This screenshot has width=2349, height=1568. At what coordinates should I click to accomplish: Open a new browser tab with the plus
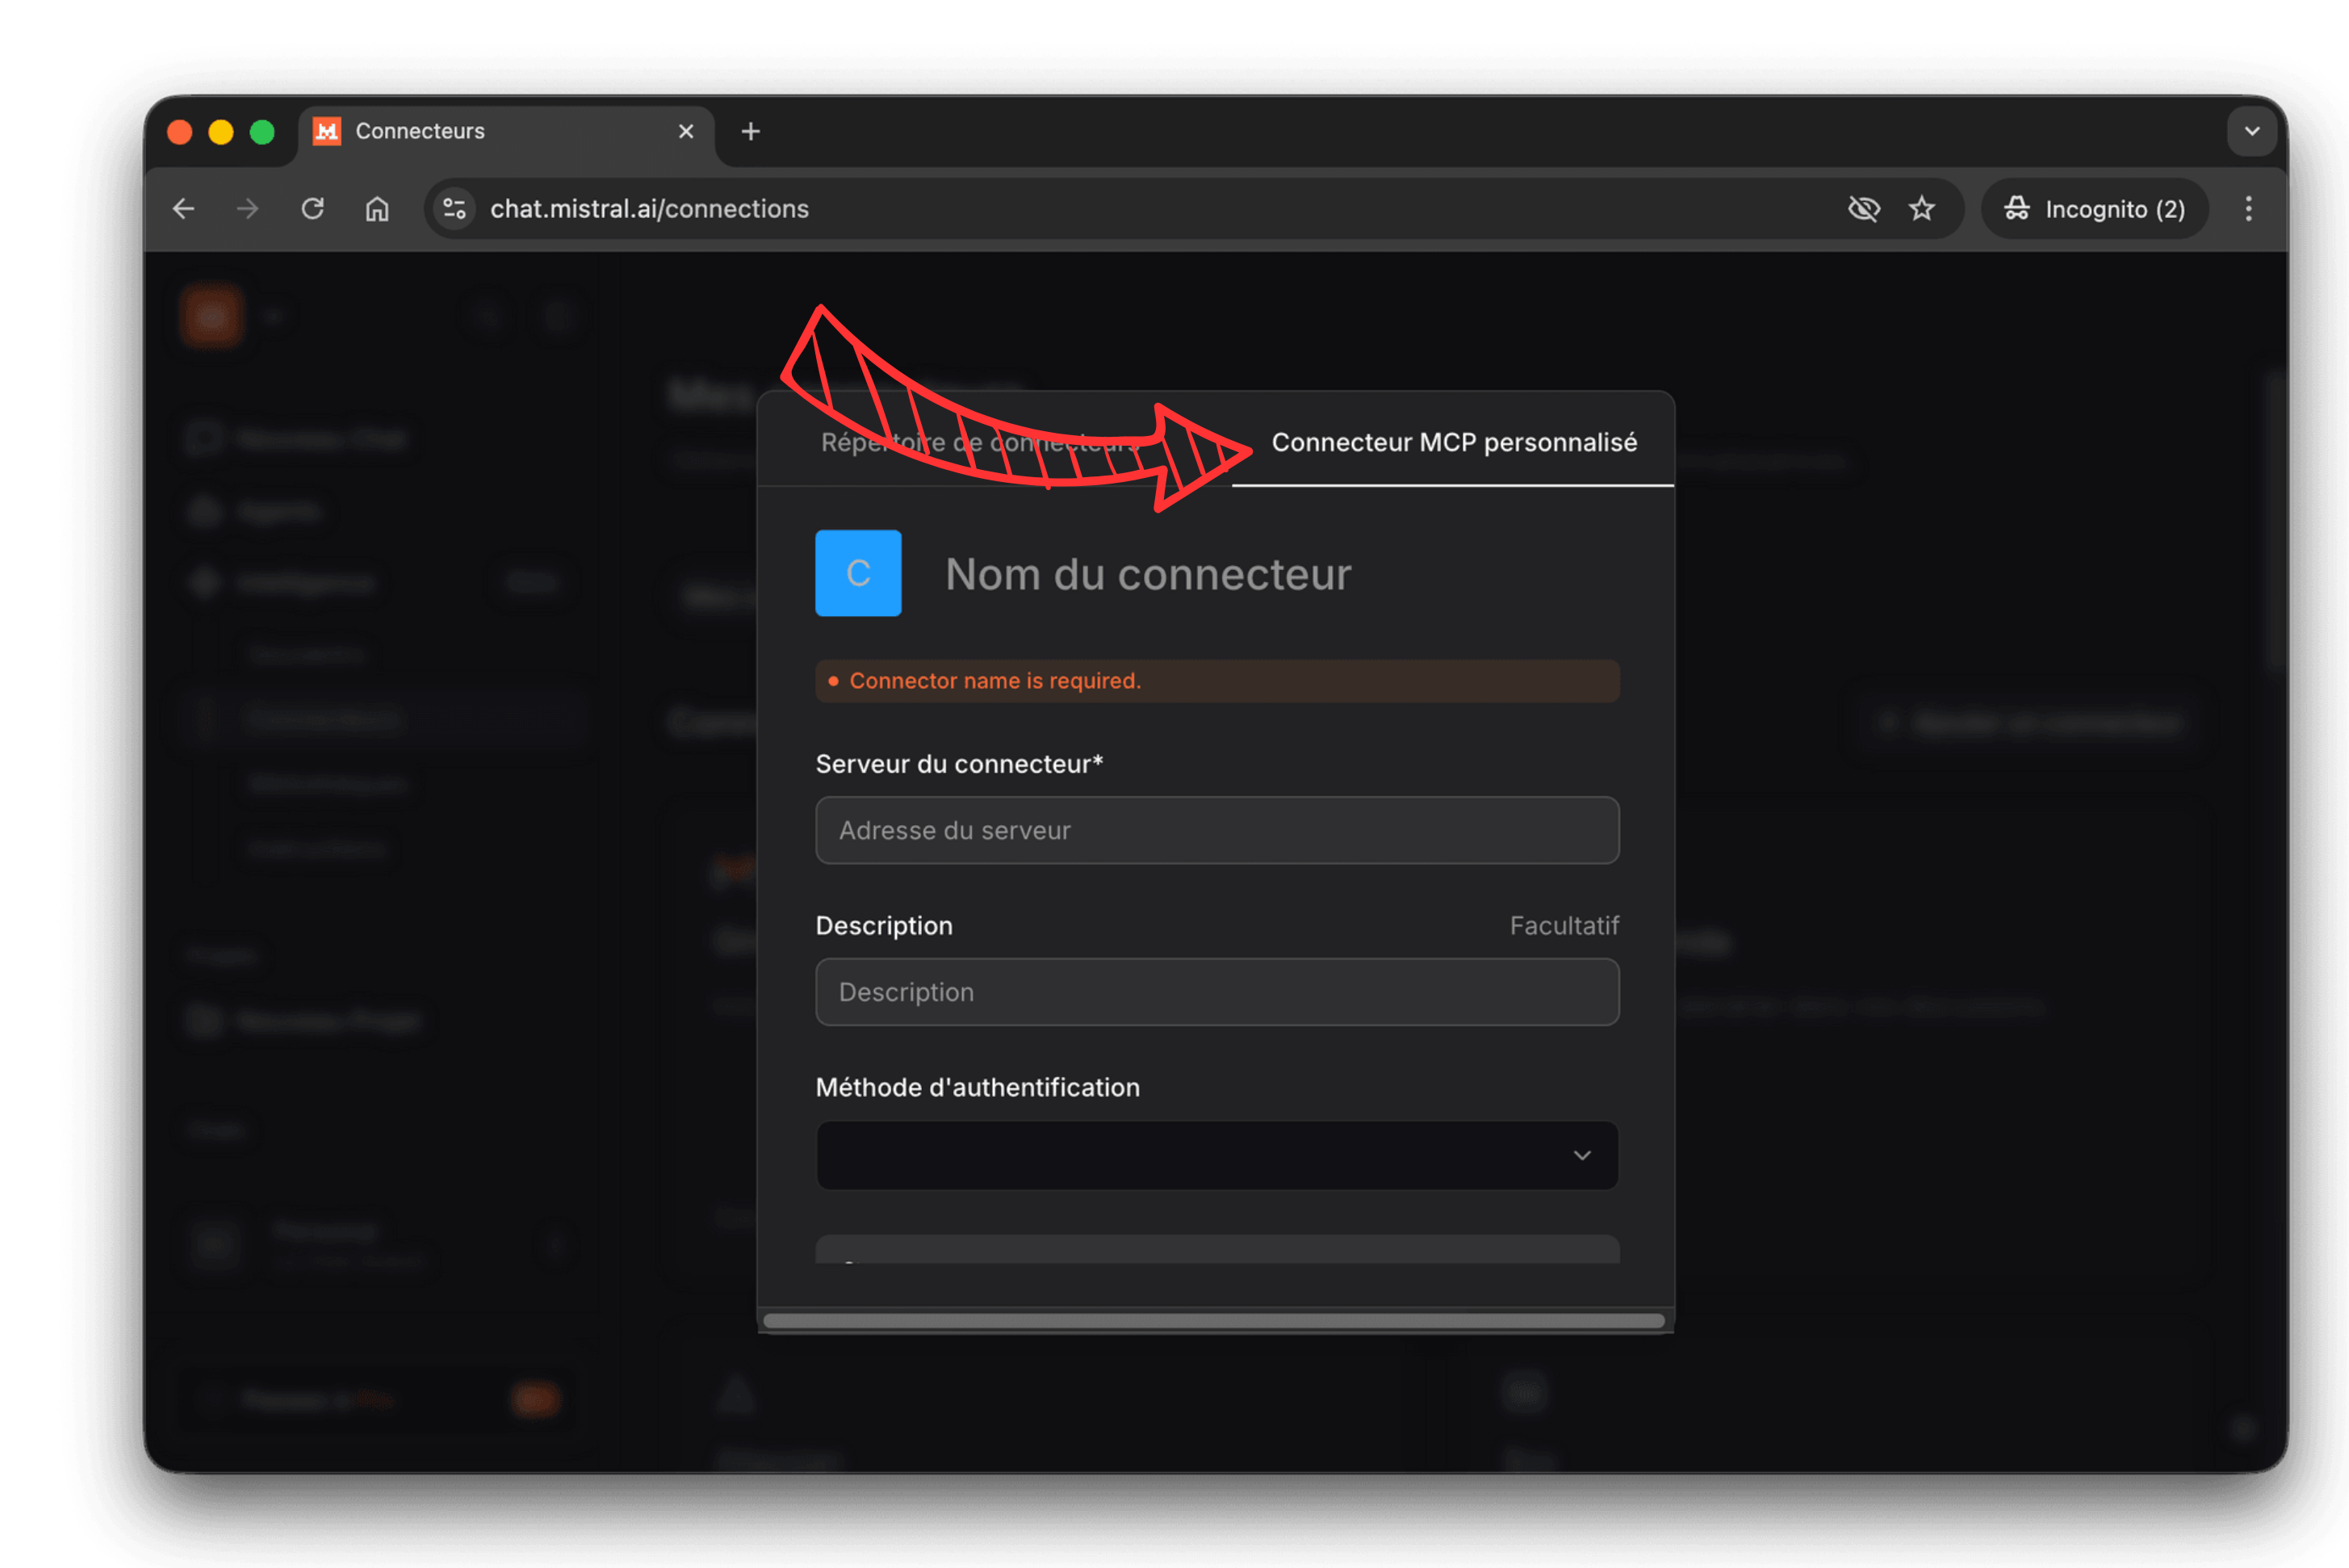[752, 131]
